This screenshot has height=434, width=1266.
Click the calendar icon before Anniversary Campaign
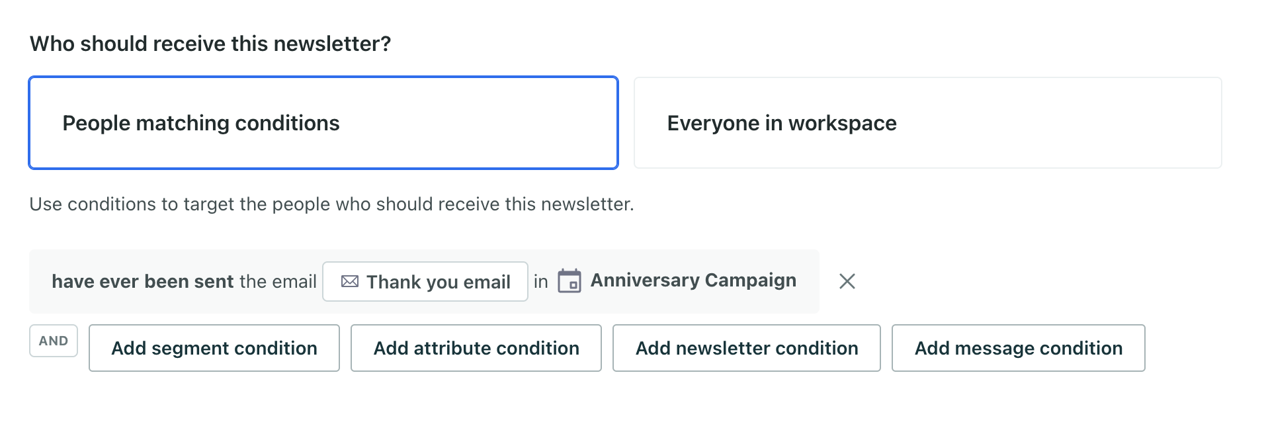coord(569,281)
